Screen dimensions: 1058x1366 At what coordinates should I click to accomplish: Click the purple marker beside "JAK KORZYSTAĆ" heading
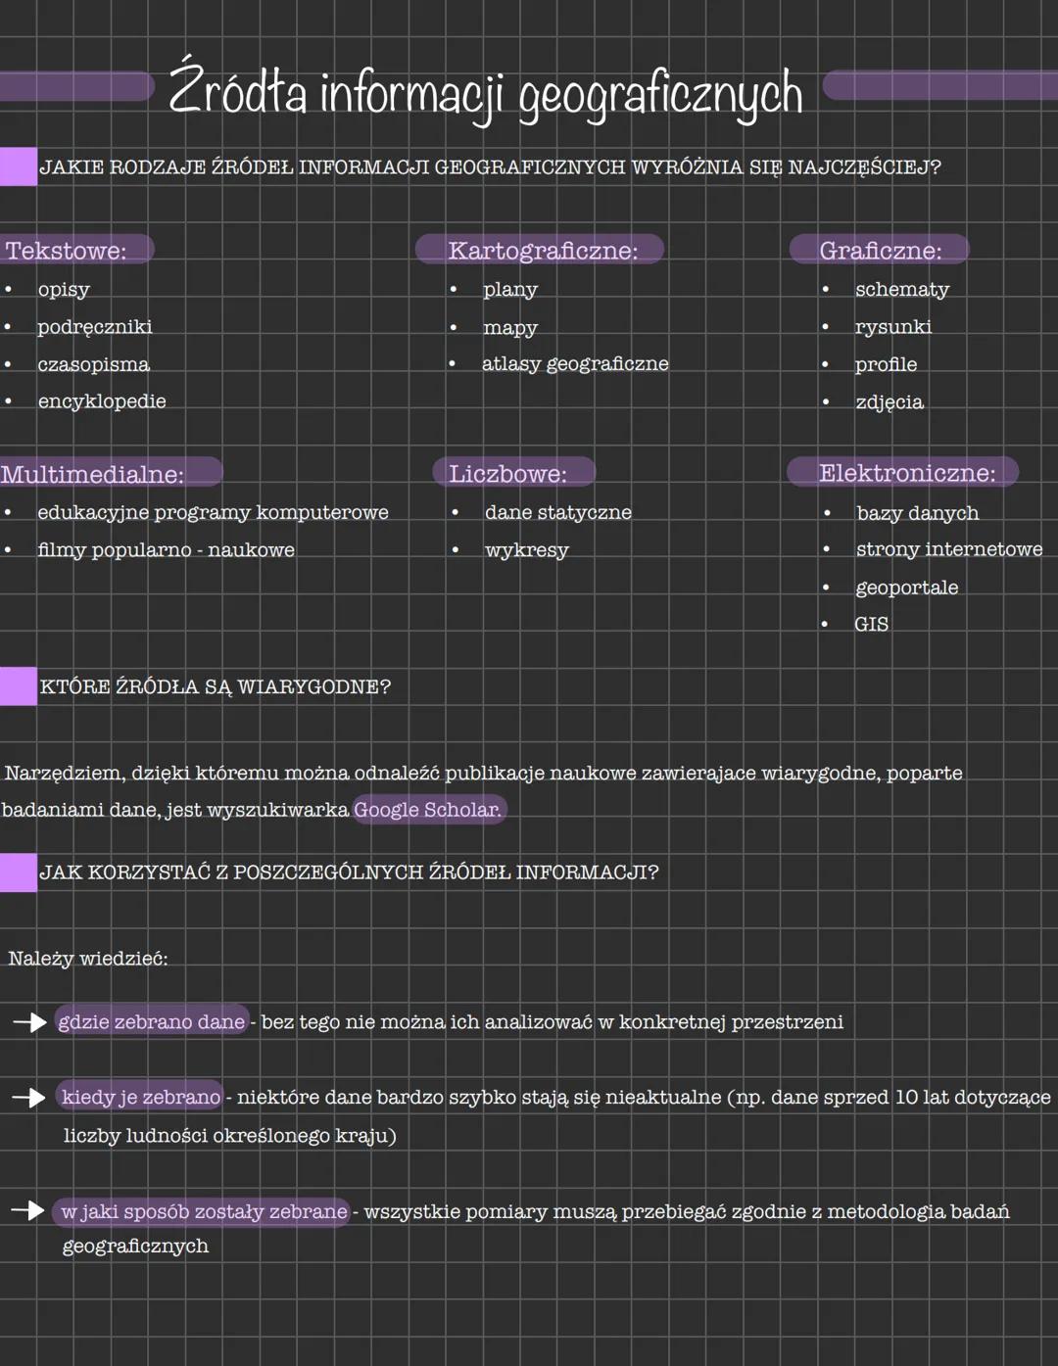click(x=18, y=871)
